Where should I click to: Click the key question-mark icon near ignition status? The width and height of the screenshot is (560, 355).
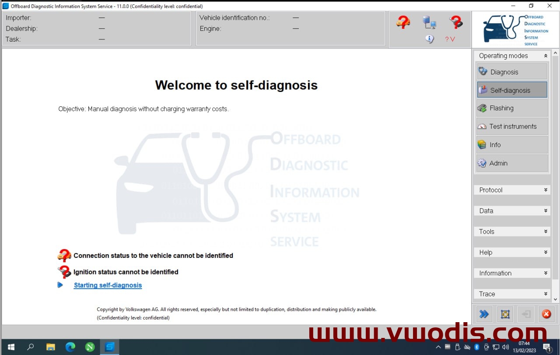click(64, 272)
